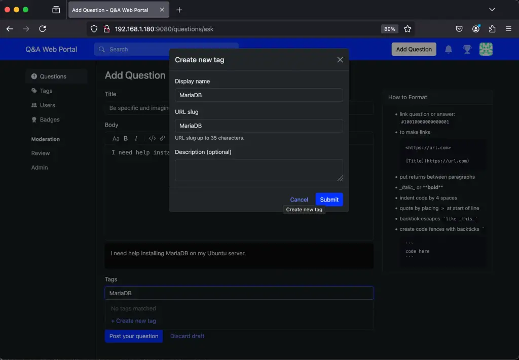The width and height of the screenshot is (519, 360).
Task: Switch to the Review moderation section
Action: 41,153
